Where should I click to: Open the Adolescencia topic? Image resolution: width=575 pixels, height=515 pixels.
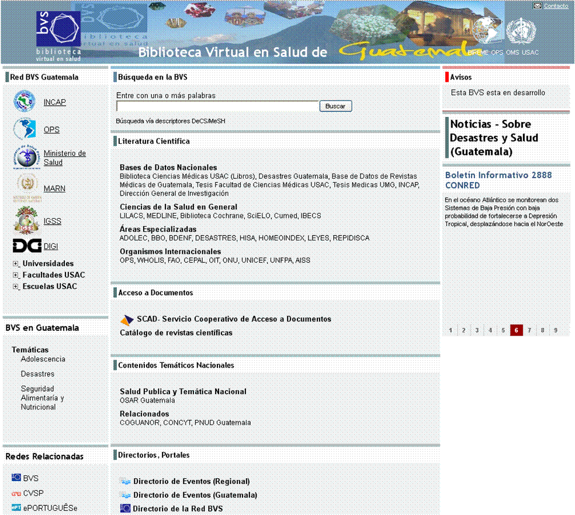pyautogui.click(x=43, y=359)
